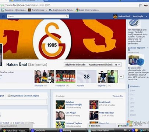Click Mehmet Yaylacı's friend photo
The height and width of the screenshot is (132, 149).
[x=60, y=125]
